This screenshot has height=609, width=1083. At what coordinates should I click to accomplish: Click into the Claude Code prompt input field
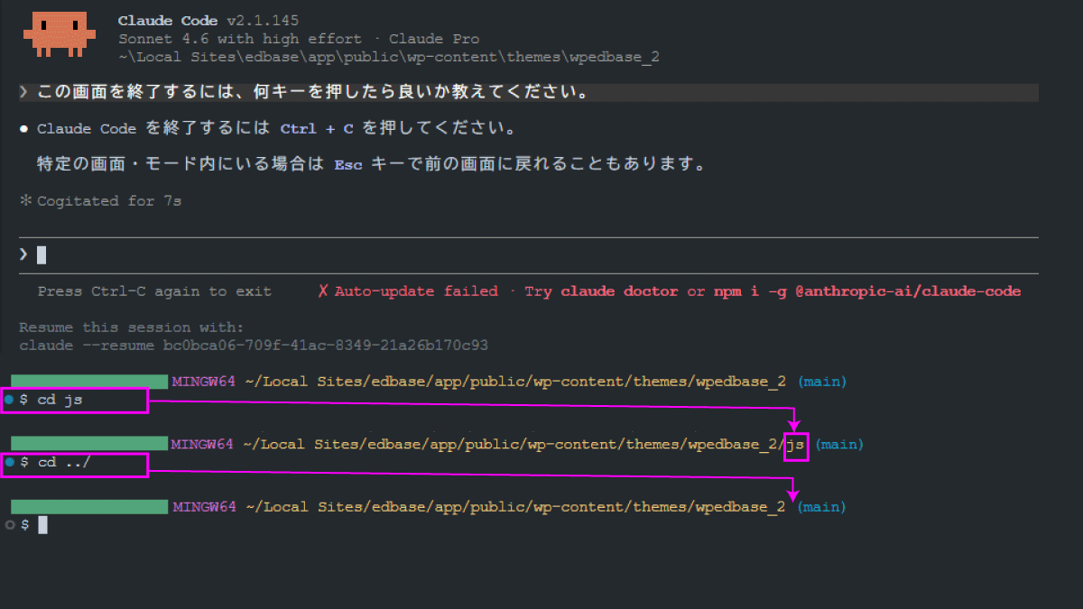(x=529, y=255)
